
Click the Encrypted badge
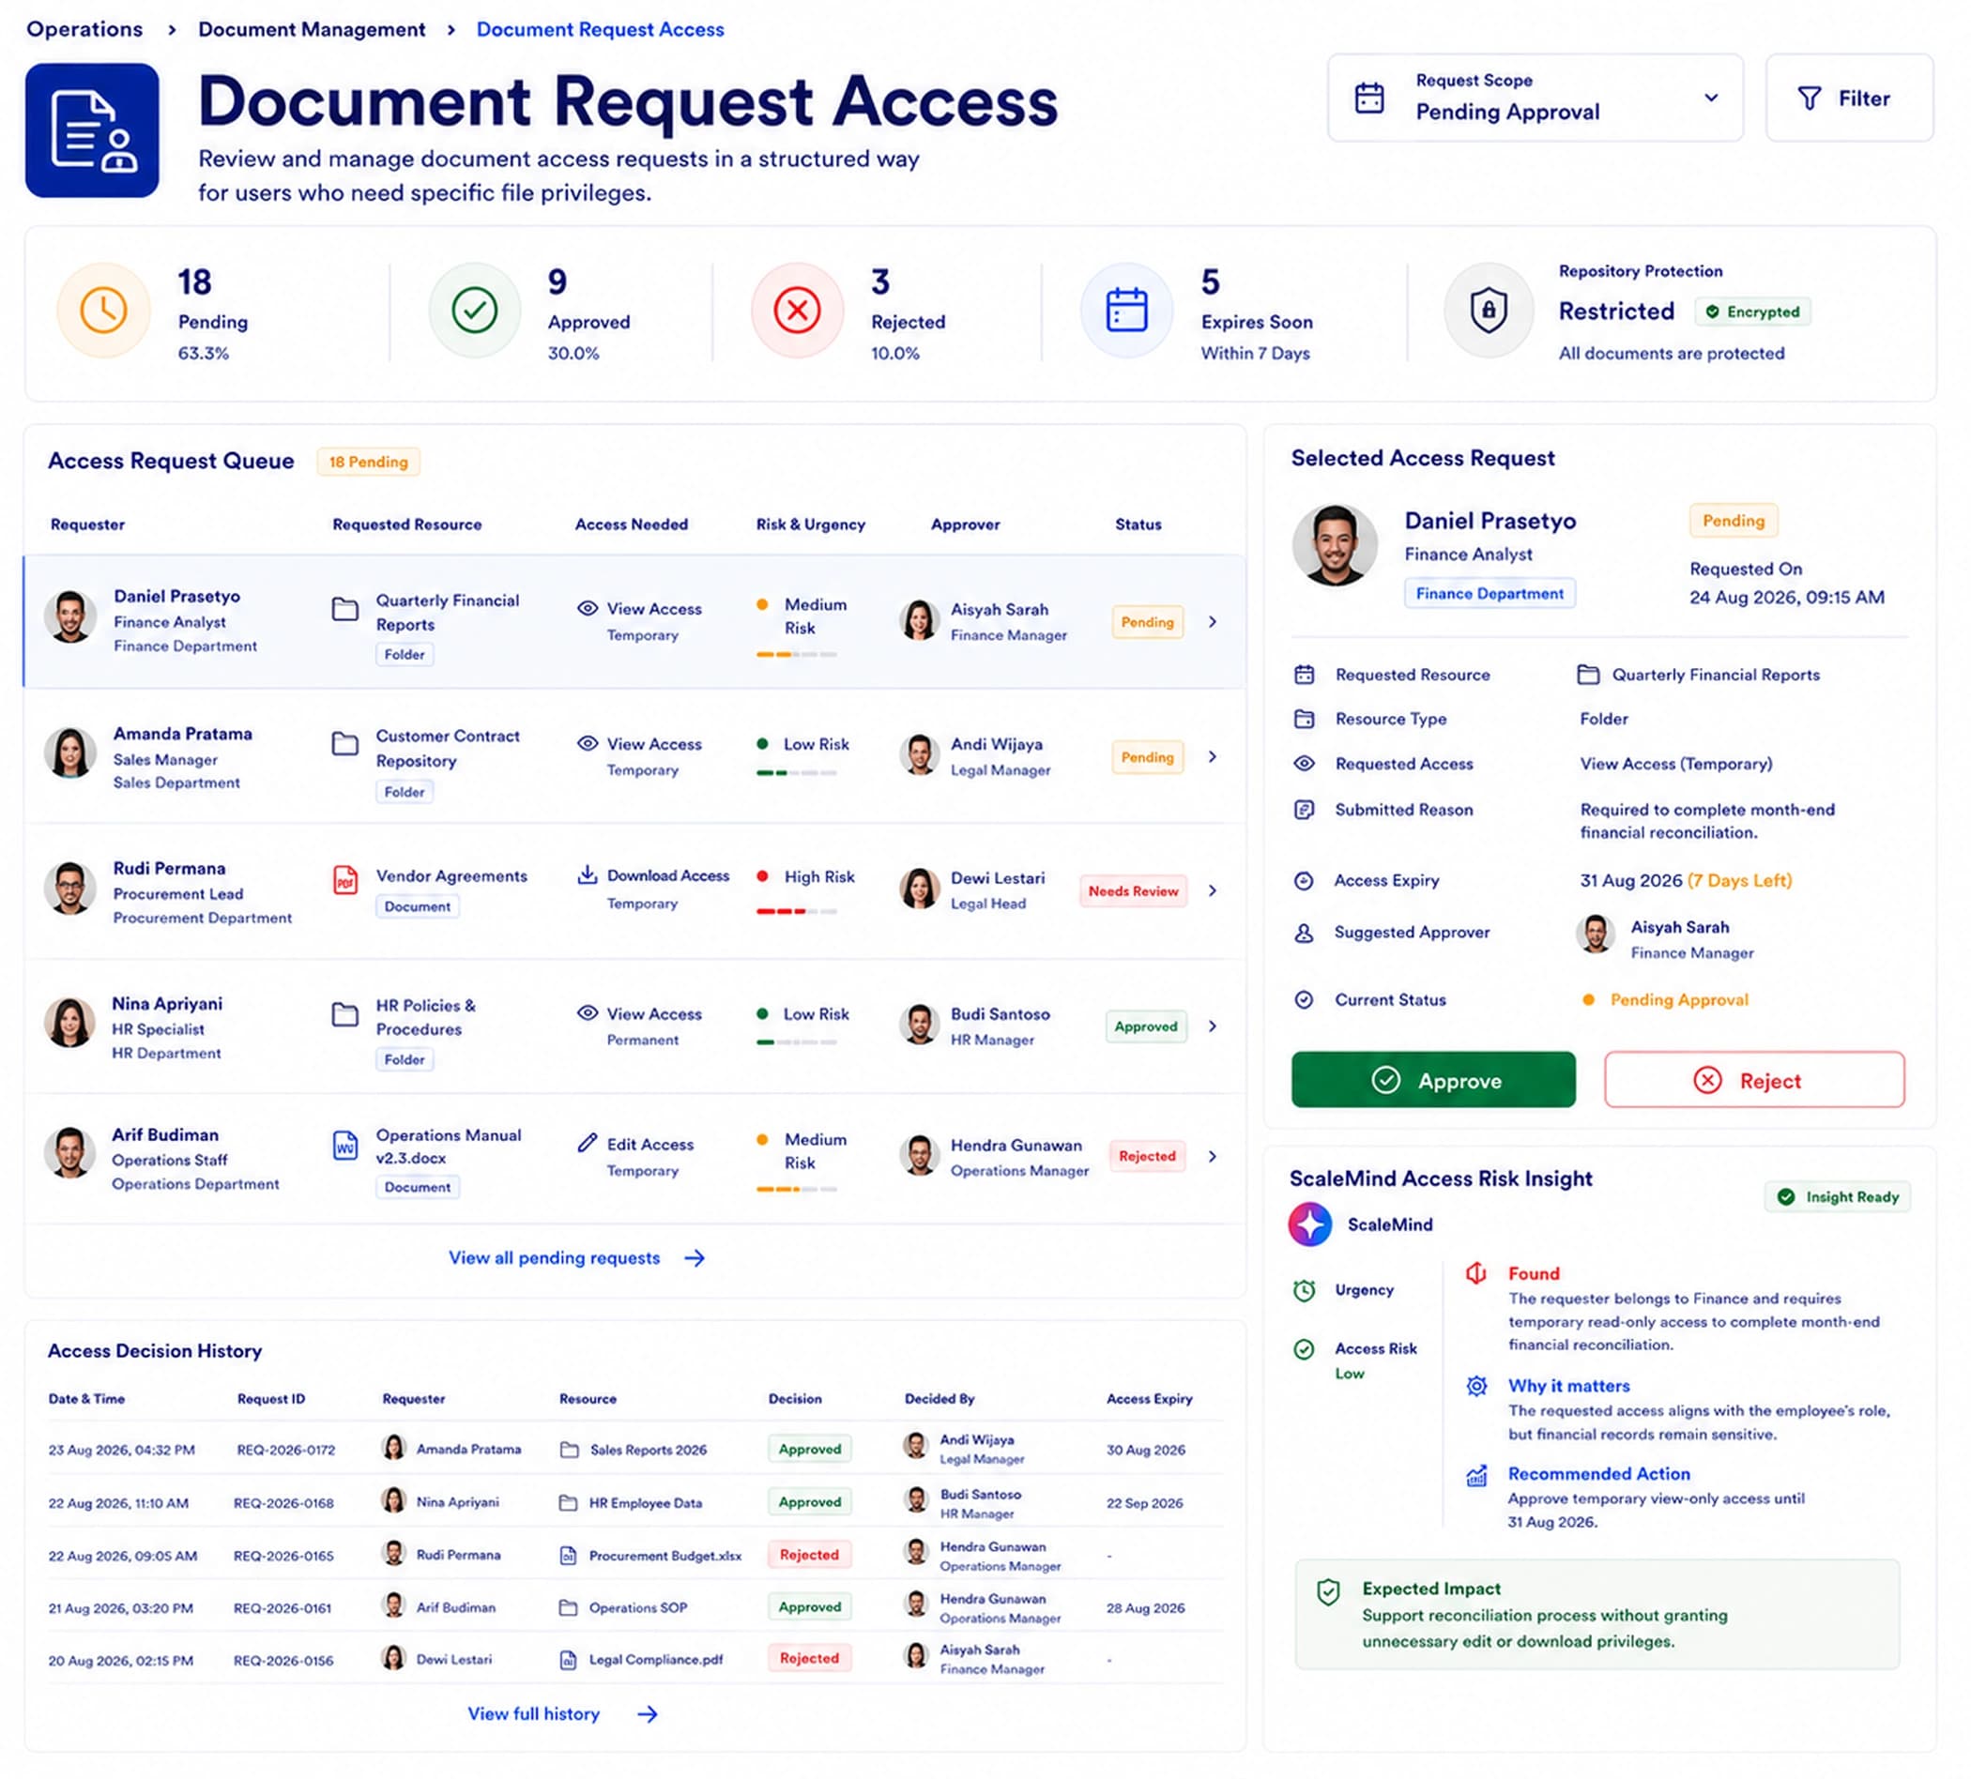pos(1752,312)
